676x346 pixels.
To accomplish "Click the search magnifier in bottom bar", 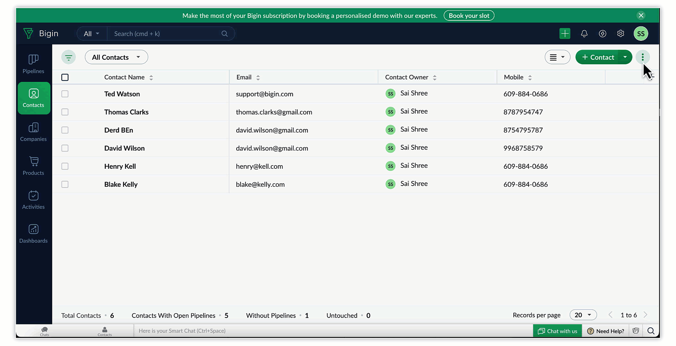I will [651, 331].
